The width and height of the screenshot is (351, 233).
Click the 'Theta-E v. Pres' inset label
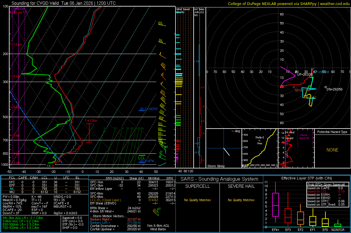260,140
